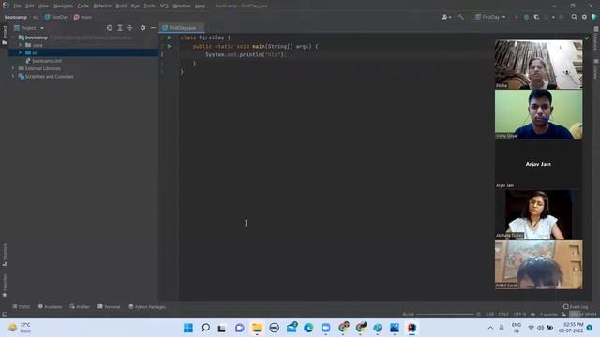Open the Profiler tool window
The image size is (600, 337).
80,306
